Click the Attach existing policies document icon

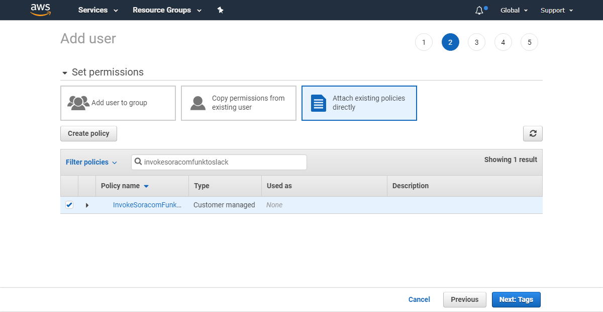(x=319, y=103)
